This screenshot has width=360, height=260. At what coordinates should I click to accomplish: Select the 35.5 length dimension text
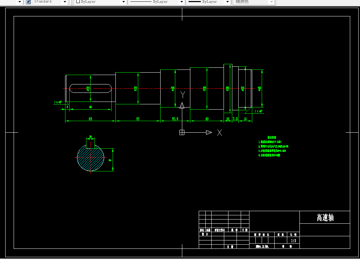(x=175, y=119)
